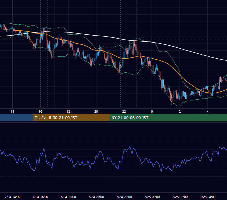Click the 7/25 00:00 date label
Screen dimensions: 227x200
(152, 197)
